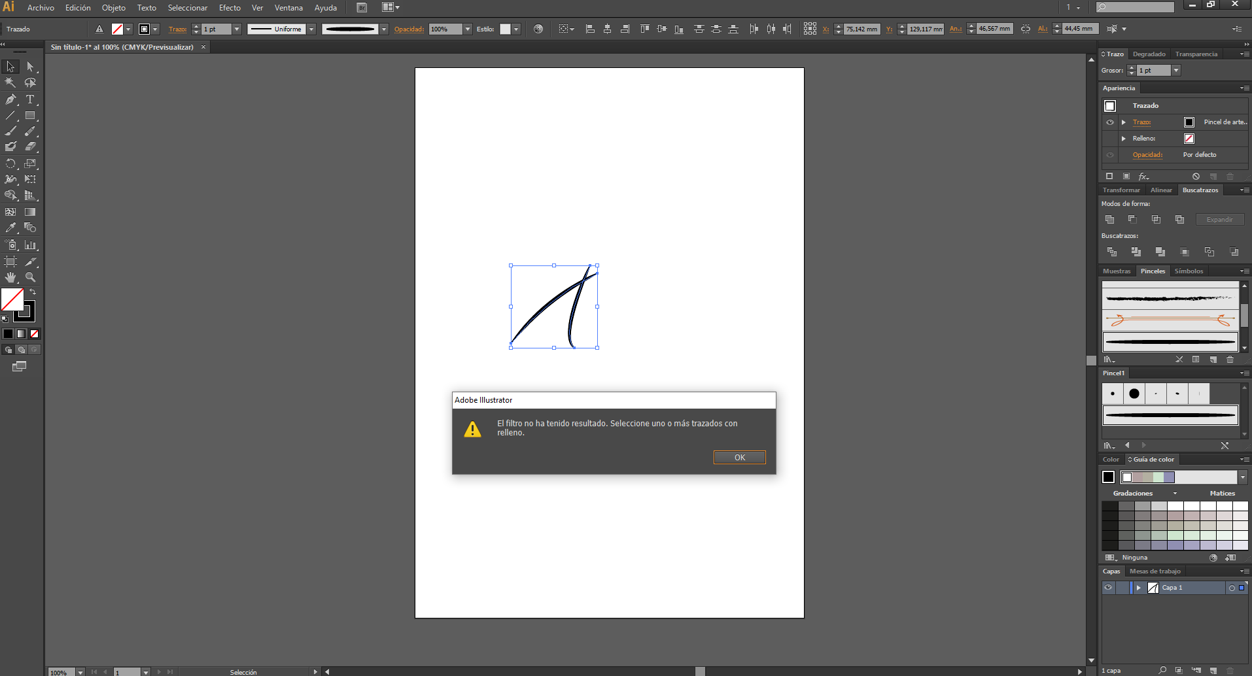The image size is (1252, 676).
Task: Select the Line Segment tool
Action: pyautogui.click(x=10, y=116)
